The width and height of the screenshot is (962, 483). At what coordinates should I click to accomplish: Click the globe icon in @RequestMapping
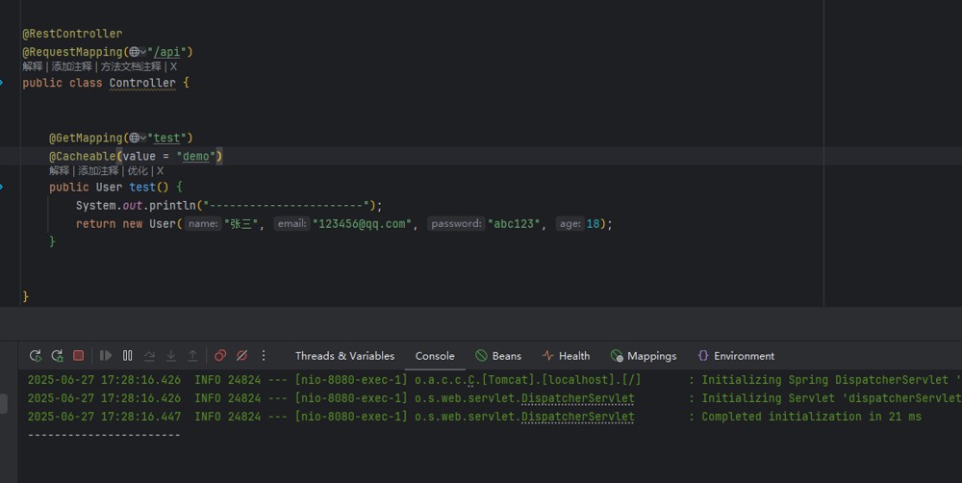(134, 52)
